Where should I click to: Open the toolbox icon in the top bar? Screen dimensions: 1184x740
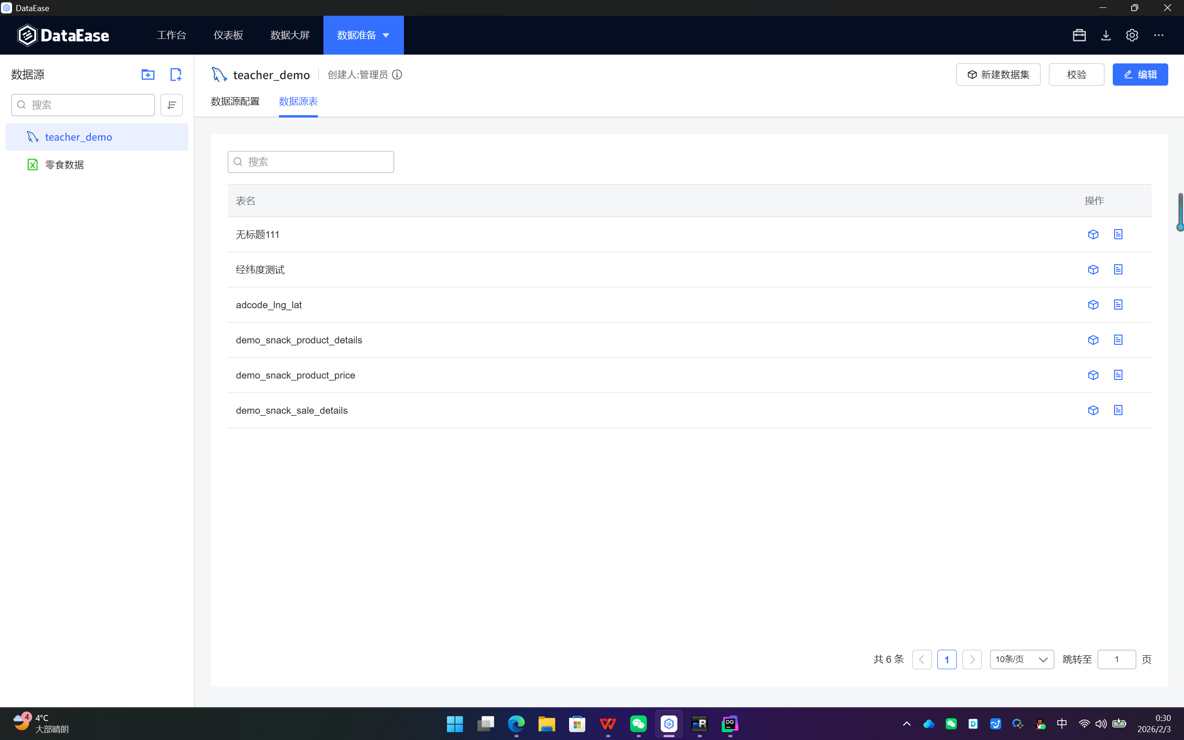tap(1079, 35)
